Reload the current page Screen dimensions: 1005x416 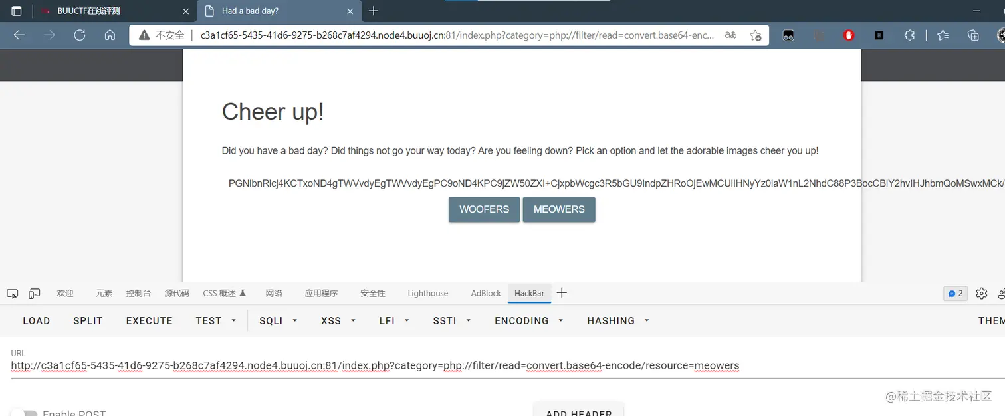[80, 35]
